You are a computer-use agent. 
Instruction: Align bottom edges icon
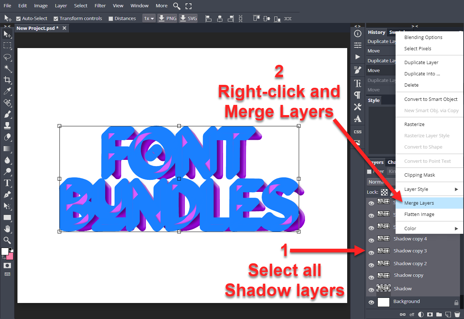[277, 18]
